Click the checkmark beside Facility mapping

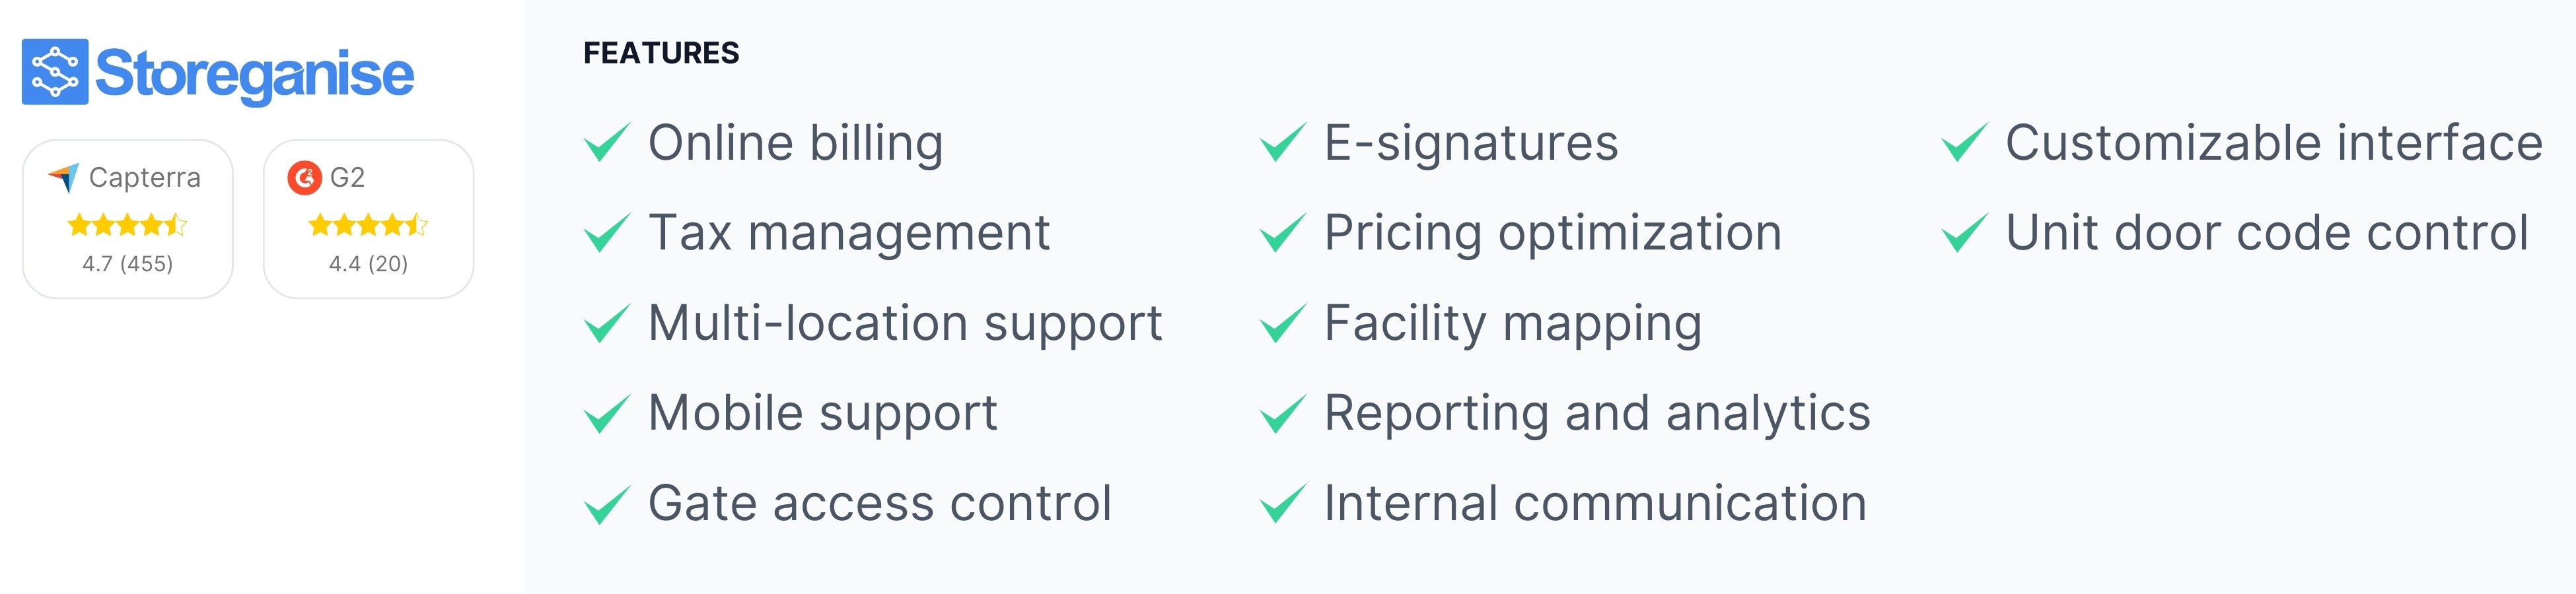1283,323
